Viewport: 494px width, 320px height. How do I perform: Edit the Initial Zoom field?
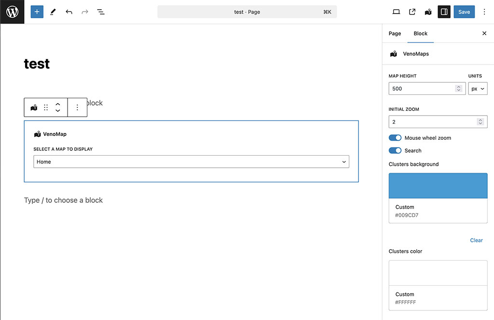click(438, 122)
